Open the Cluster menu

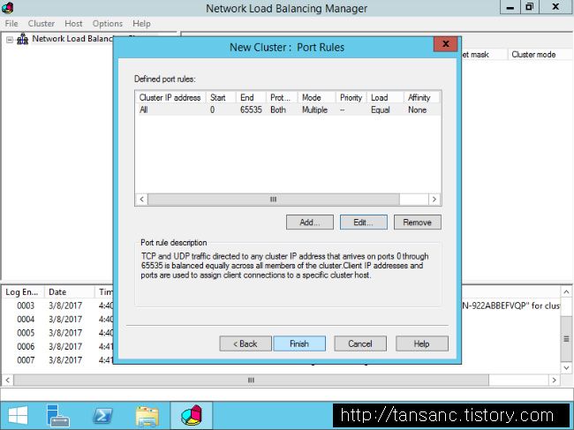pos(42,24)
